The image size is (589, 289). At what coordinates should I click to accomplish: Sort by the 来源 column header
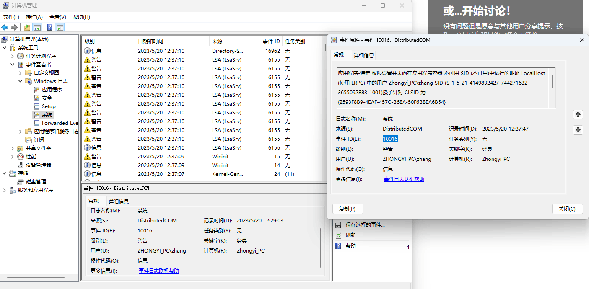pyautogui.click(x=228, y=41)
